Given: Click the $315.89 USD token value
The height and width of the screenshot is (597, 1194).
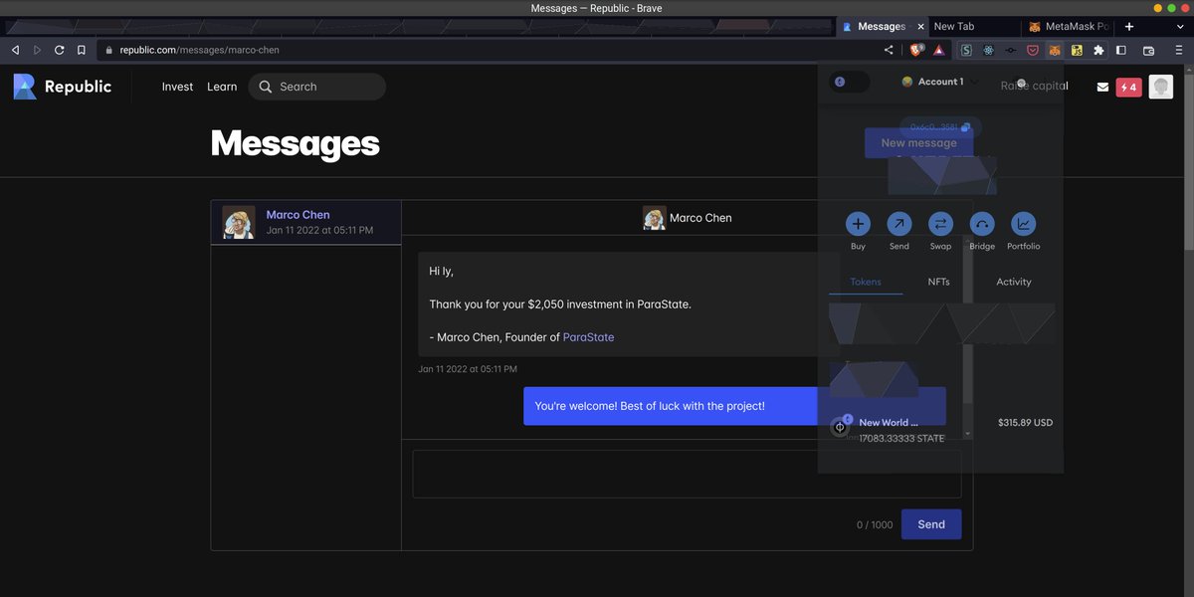Looking at the screenshot, I should (1025, 423).
